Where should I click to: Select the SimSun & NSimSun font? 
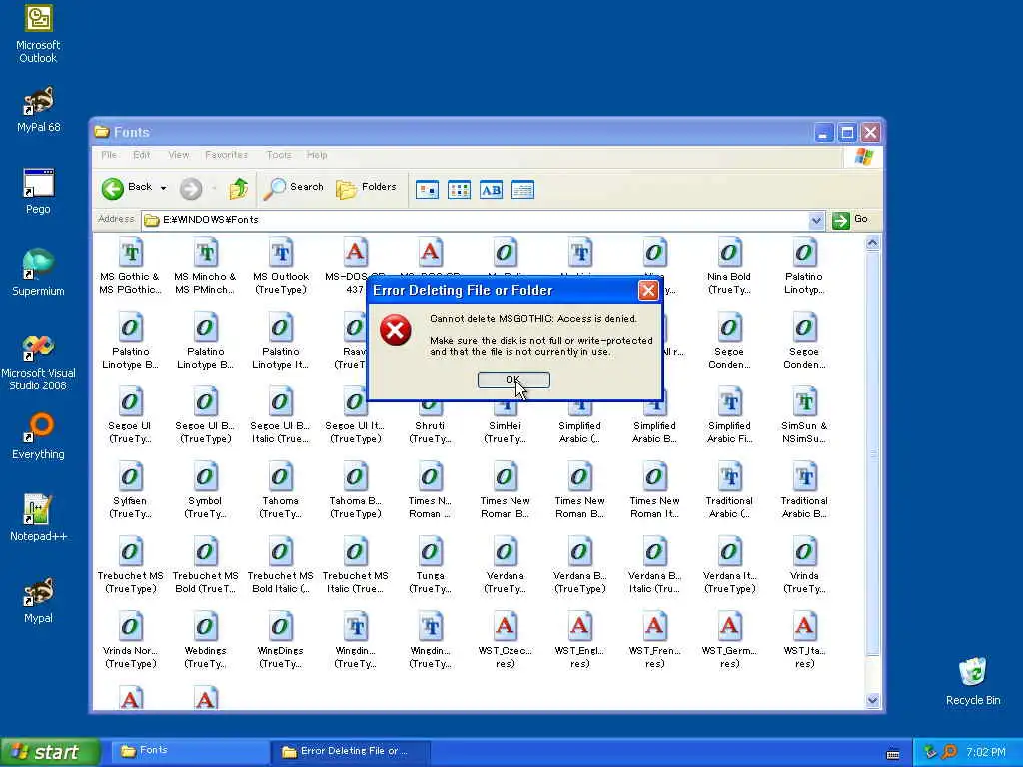804,416
